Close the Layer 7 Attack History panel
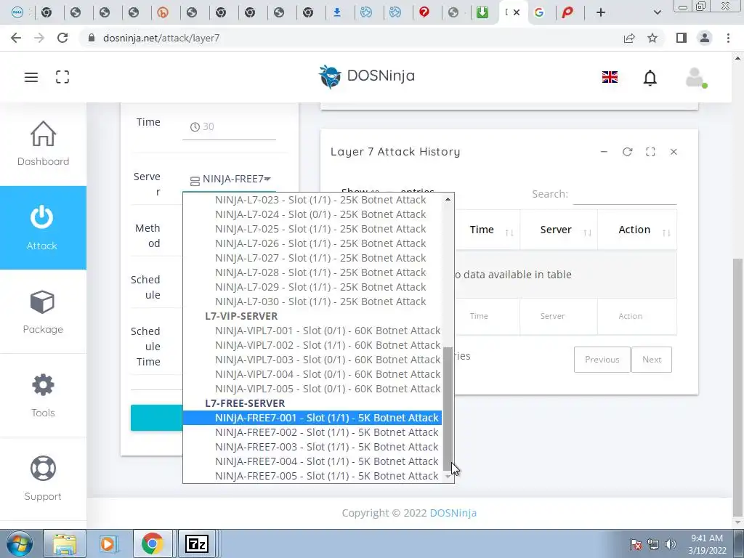This screenshot has height=558, width=744. click(x=674, y=152)
